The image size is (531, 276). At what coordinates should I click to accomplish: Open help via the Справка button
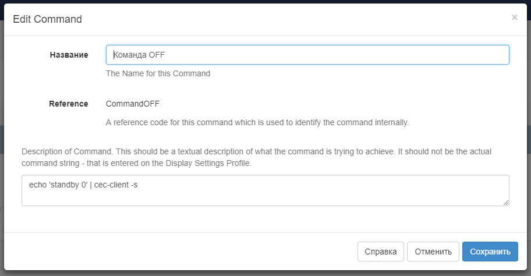381,252
